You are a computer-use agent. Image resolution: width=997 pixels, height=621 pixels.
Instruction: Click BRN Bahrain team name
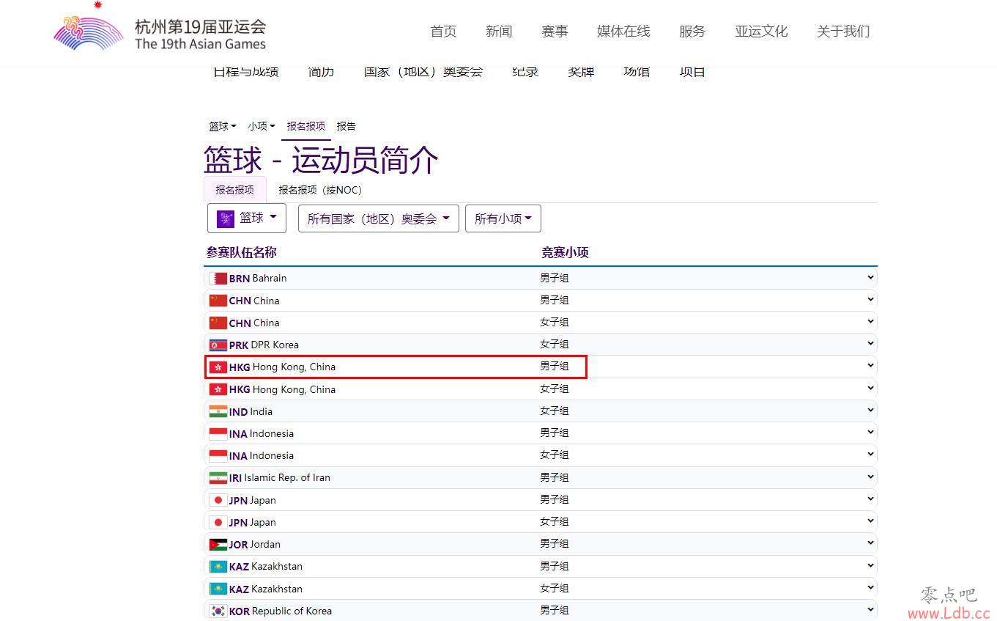click(x=258, y=279)
